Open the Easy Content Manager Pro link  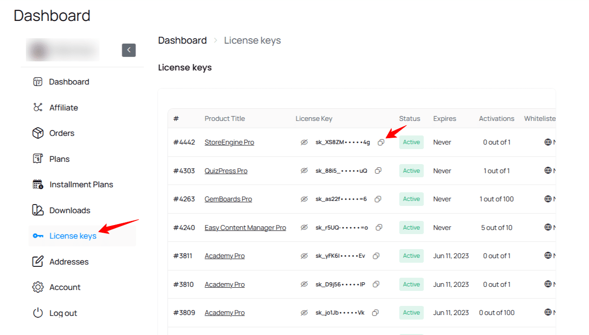pos(245,228)
